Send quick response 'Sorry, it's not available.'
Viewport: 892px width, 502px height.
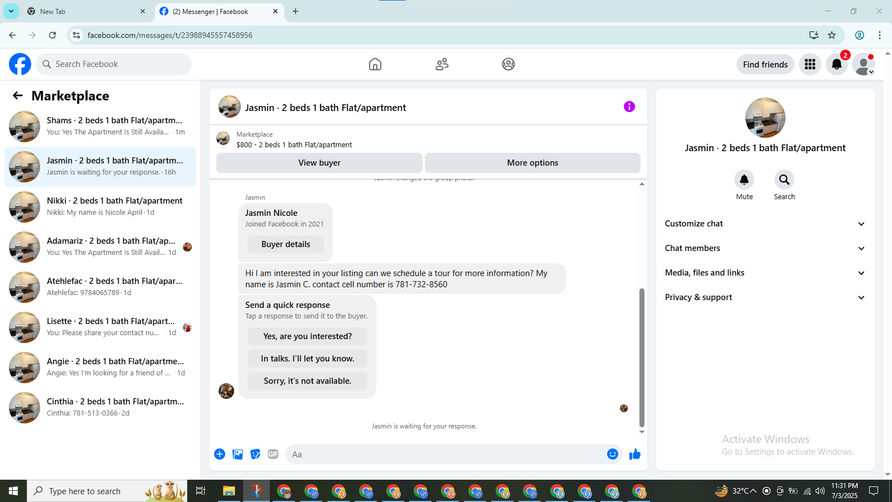(307, 381)
